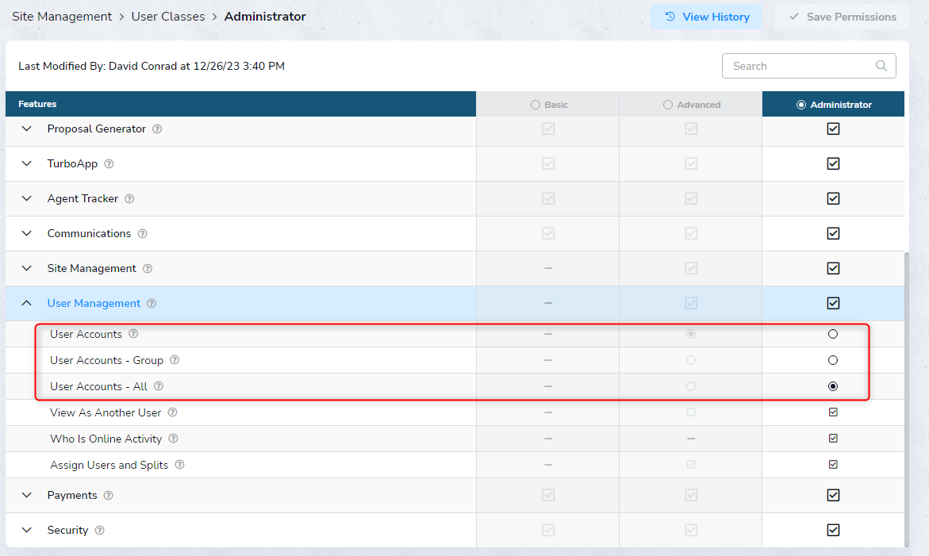Collapse the User Management section
The height and width of the screenshot is (556, 929).
point(27,303)
